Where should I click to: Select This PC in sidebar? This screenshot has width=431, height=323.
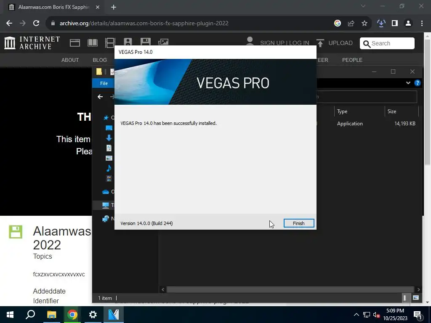point(106,205)
